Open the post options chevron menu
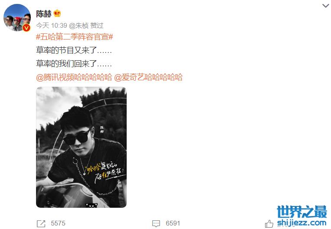 coord(325,6)
